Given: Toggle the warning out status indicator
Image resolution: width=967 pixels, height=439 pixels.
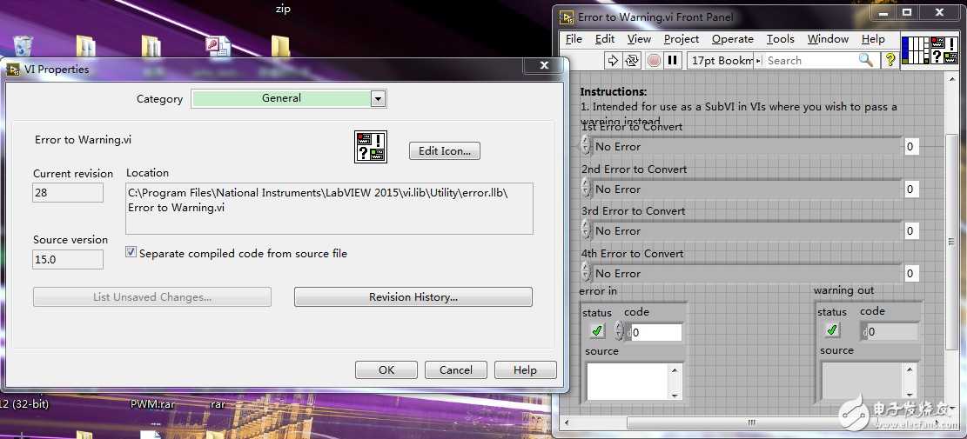Looking at the screenshot, I should click(831, 330).
